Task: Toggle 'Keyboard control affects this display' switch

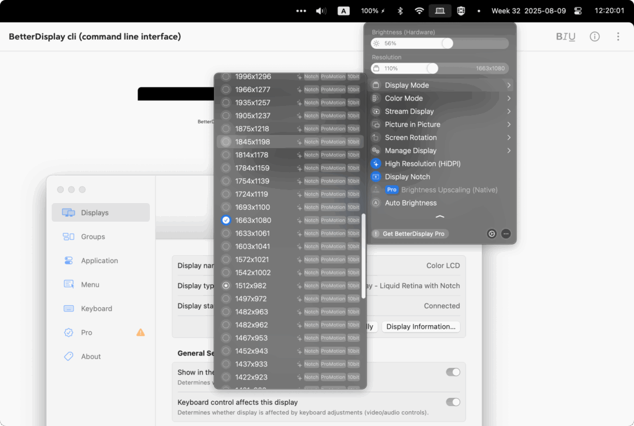Action: click(x=453, y=402)
